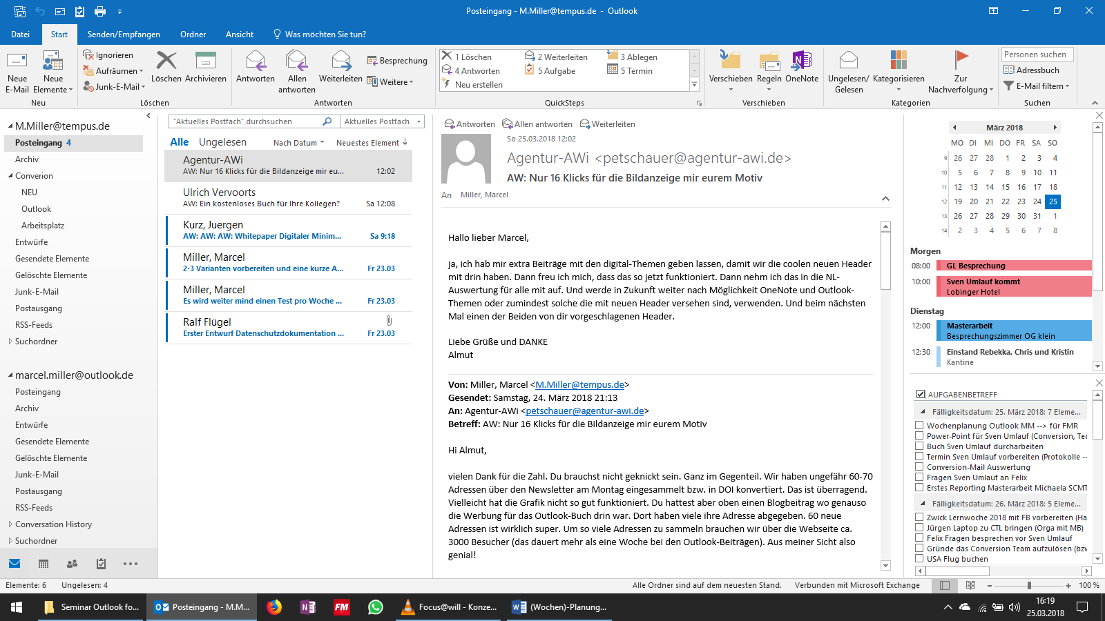Image resolution: width=1105 pixels, height=621 pixels.
Task: Click the Neue E-Mail icon
Action: coord(17,61)
